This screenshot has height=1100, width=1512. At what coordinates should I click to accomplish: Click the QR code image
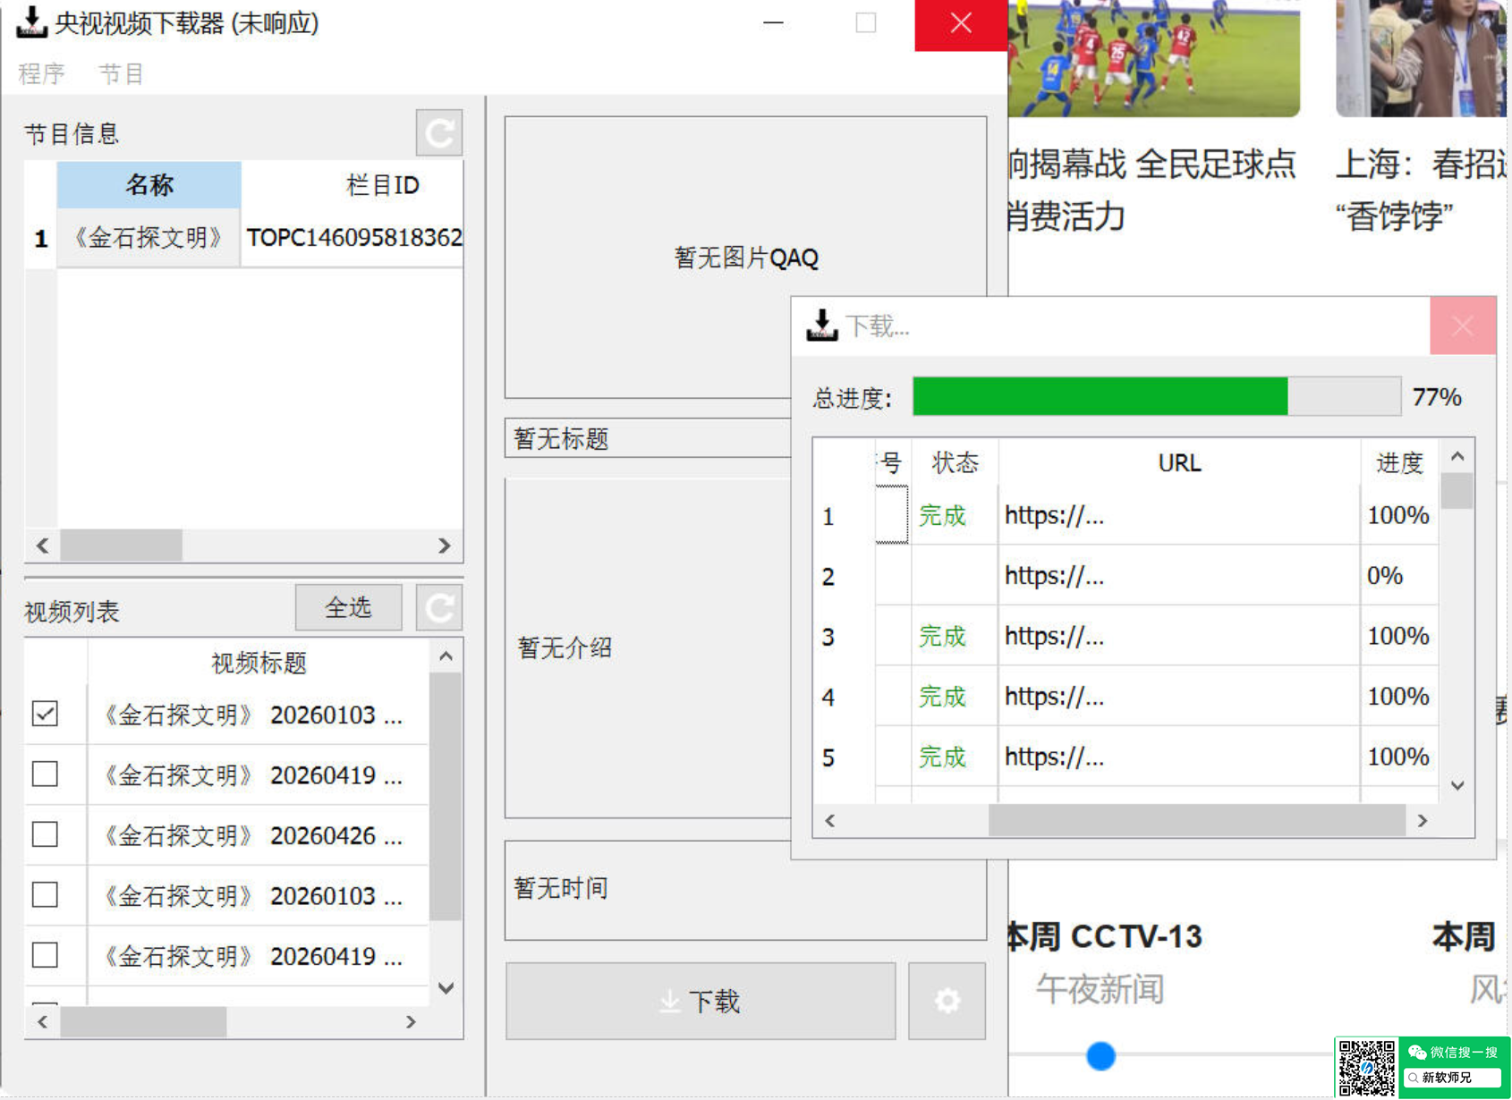1366,1068
